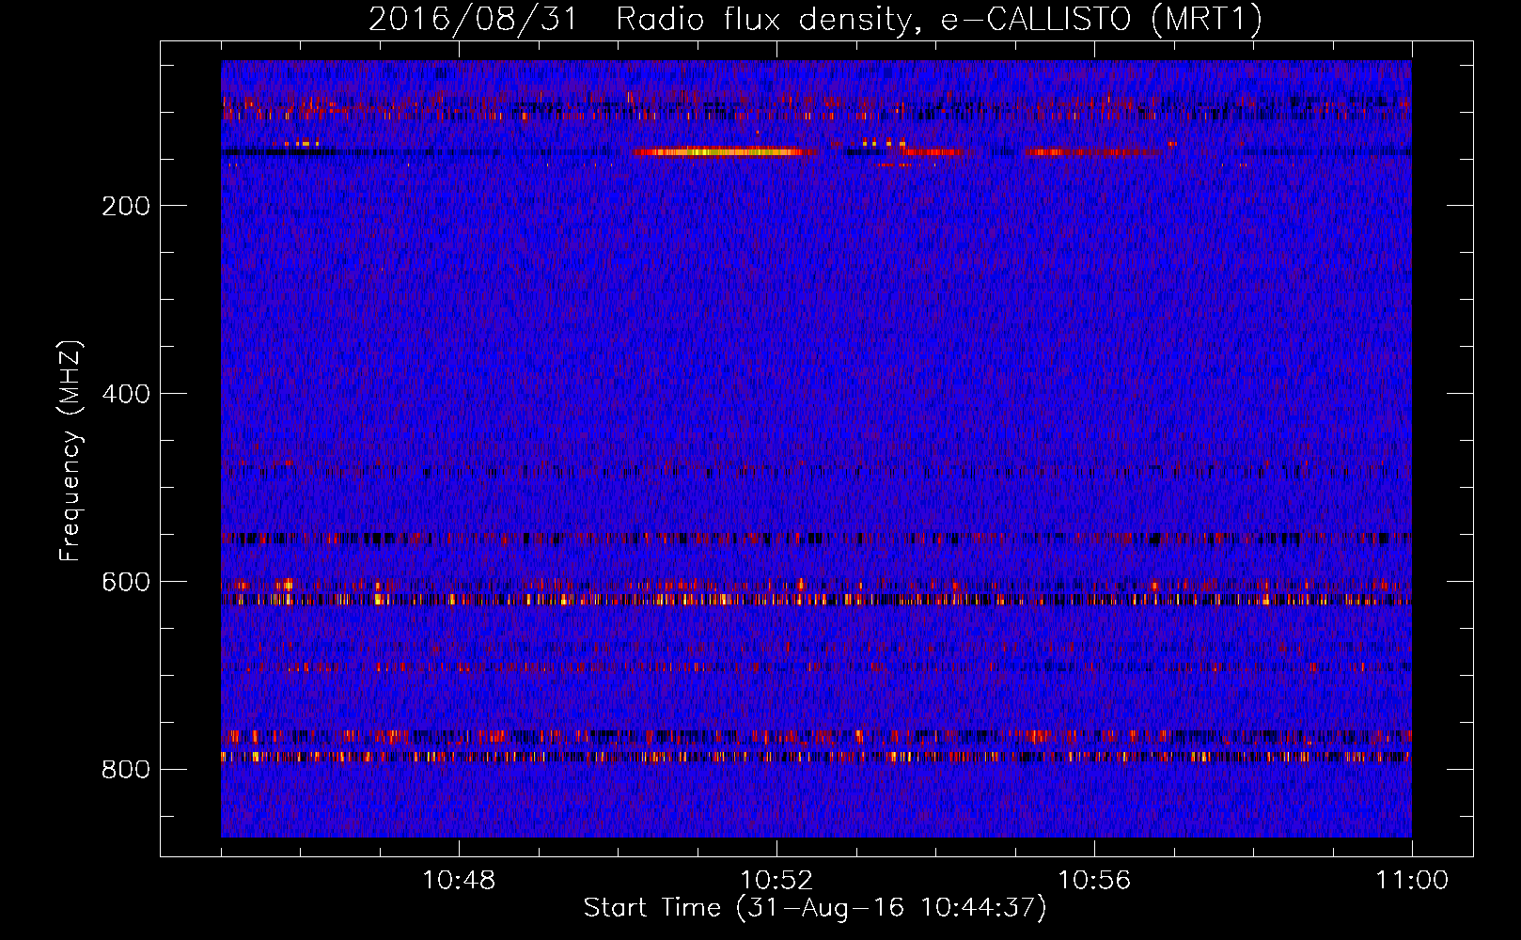
Task: Click the bright yellow-green burst near 10:51
Action: 724,151
